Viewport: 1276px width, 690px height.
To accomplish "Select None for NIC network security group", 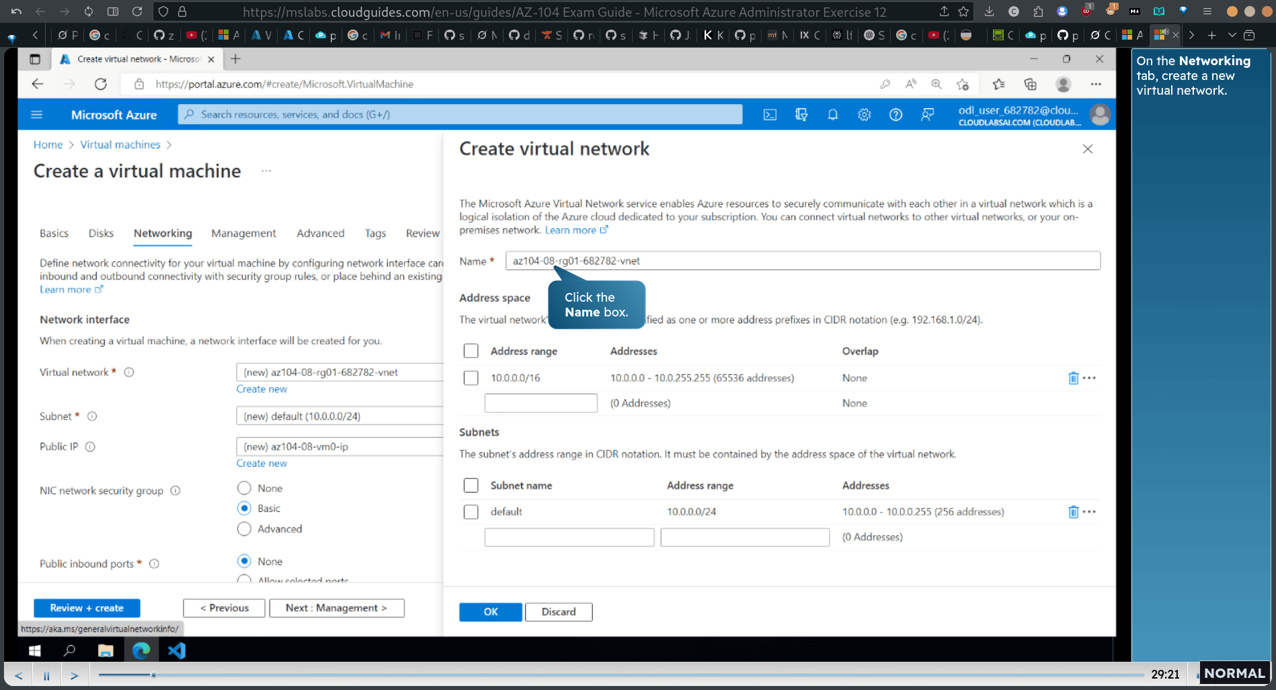I will pos(244,488).
